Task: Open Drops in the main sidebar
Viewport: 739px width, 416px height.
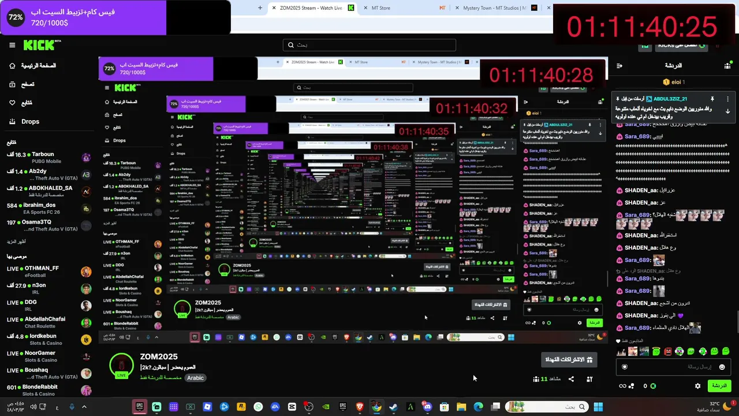Action: 24,121
